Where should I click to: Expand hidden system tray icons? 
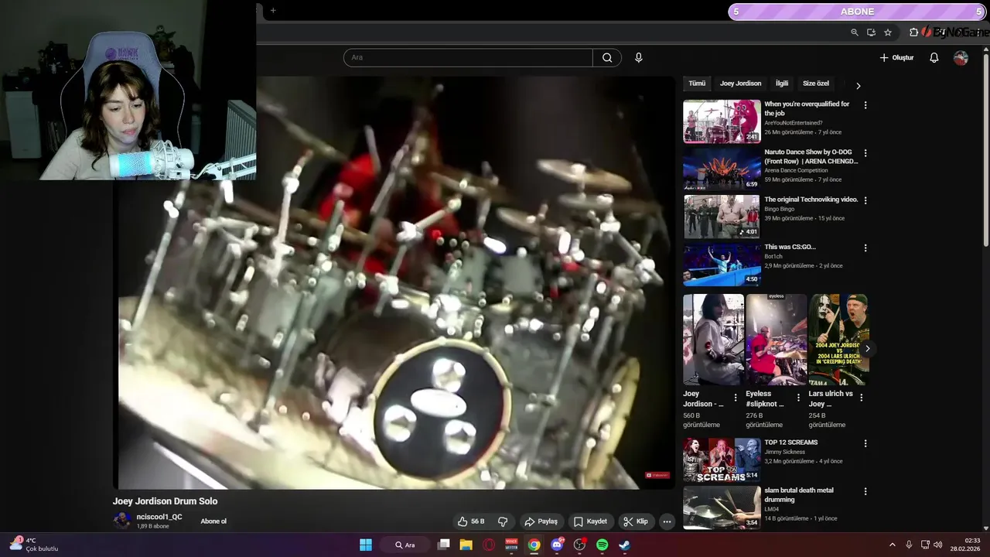pyautogui.click(x=892, y=545)
